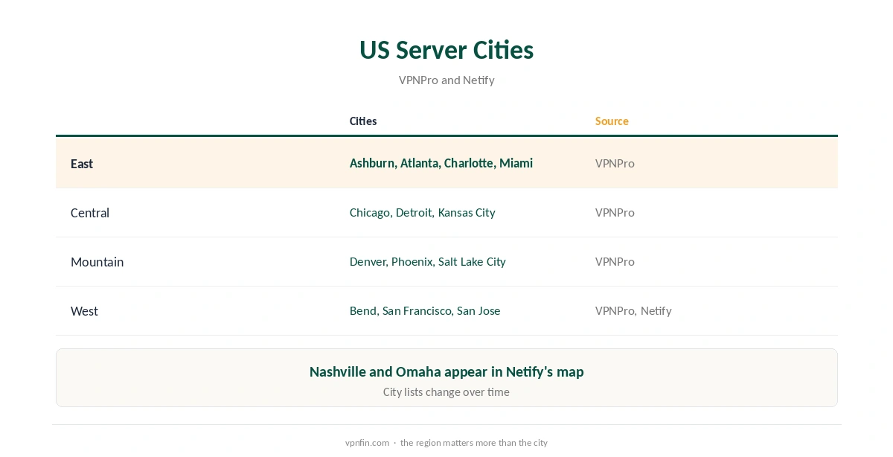Click the VPNPro source in Central row
Screen dimensions: 893x457
coord(615,212)
